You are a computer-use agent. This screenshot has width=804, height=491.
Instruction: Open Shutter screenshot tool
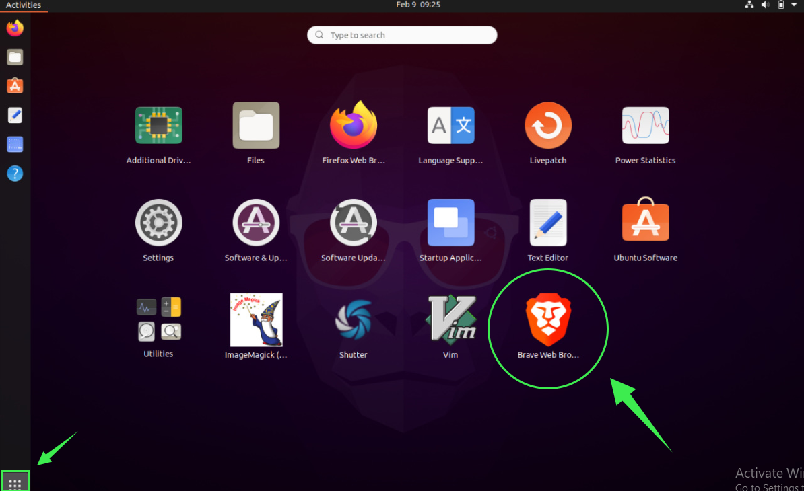point(354,320)
